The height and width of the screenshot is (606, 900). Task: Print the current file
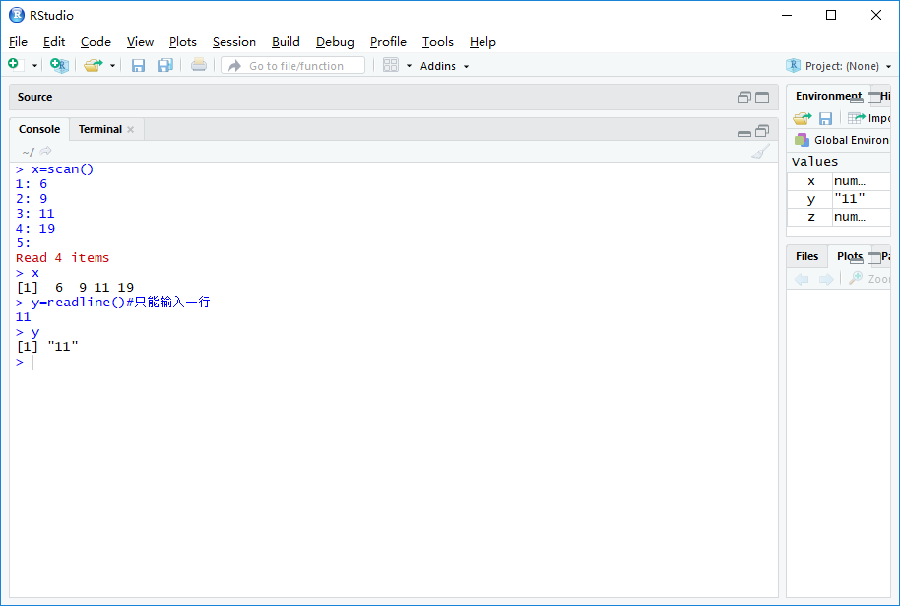pyautogui.click(x=197, y=65)
